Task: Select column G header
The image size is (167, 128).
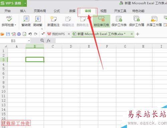Action: 125,46
